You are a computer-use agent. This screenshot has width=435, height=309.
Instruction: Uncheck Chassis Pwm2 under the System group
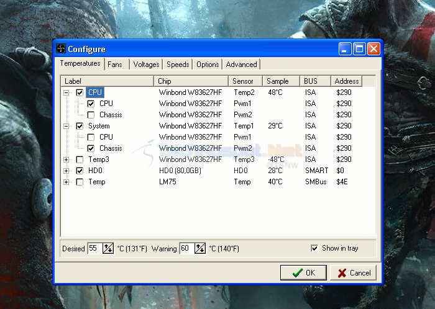tap(91, 148)
